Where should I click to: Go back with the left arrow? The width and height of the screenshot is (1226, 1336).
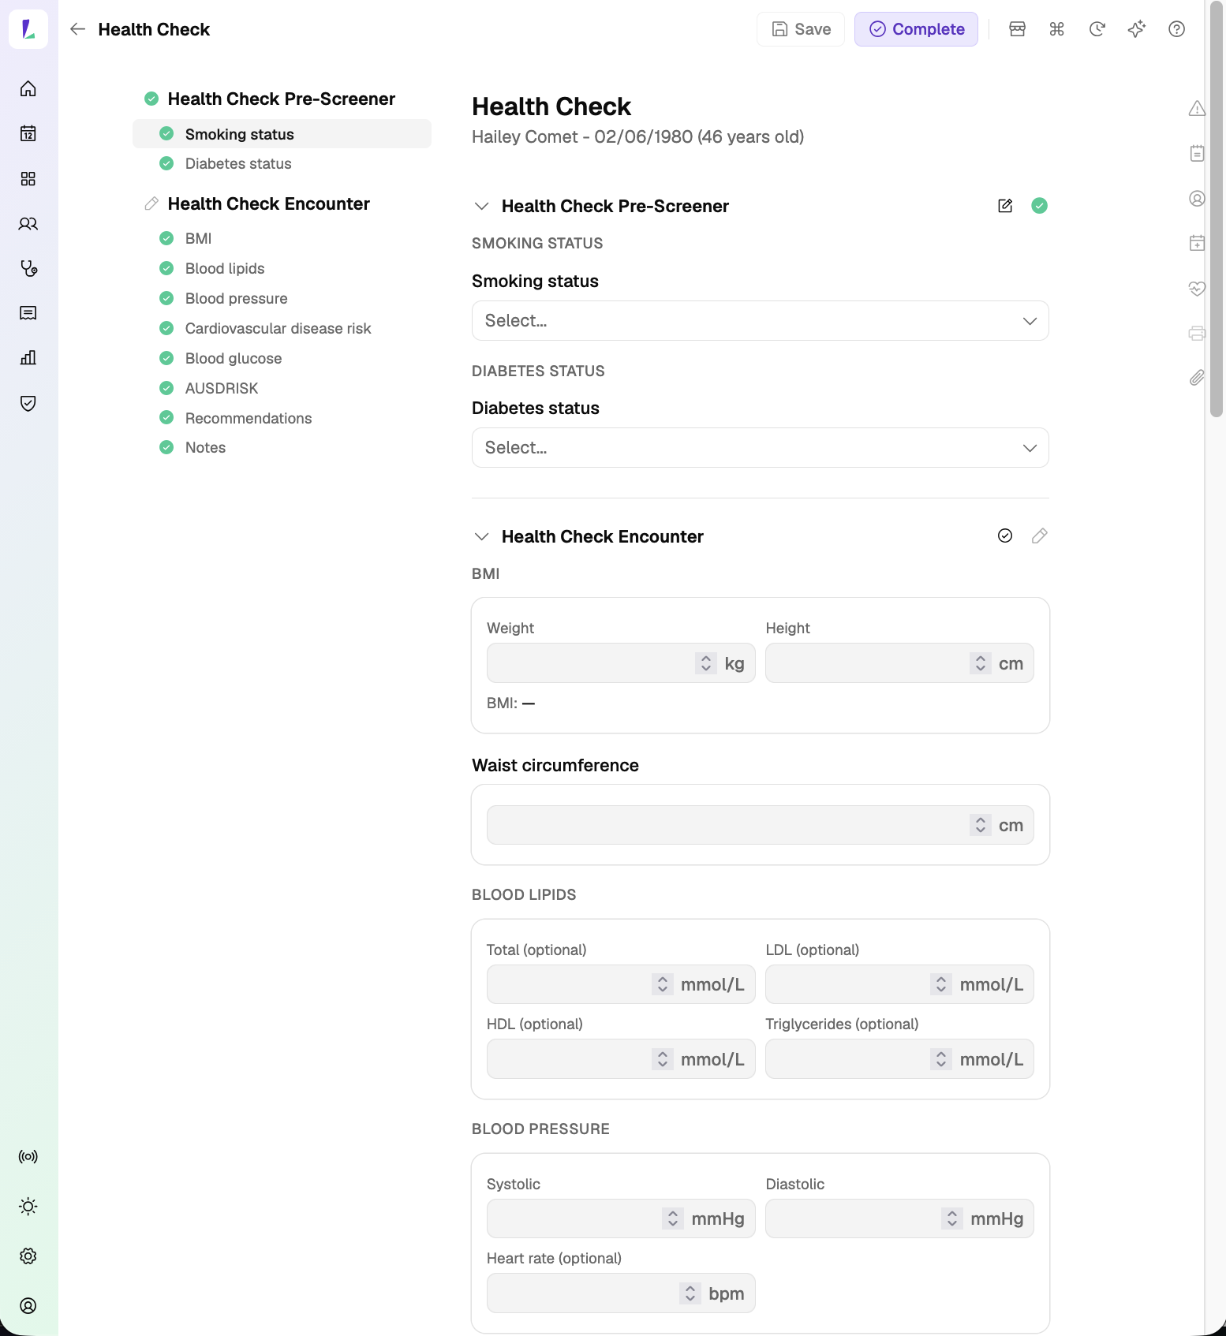coord(77,29)
